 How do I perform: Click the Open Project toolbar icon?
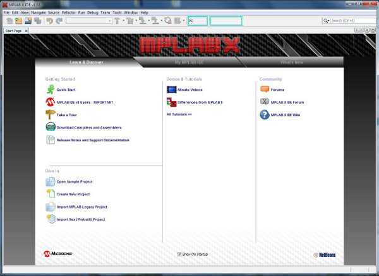point(28,21)
